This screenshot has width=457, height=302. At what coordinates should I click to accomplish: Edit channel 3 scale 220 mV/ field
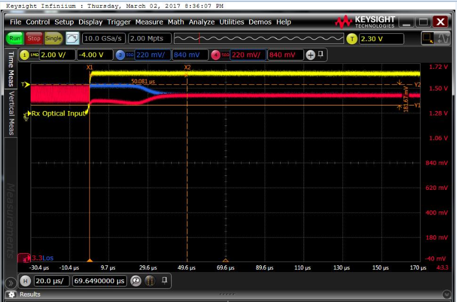coord(152,55)
